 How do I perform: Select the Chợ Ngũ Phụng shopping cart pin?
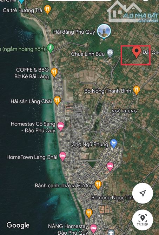click(114, 144)
